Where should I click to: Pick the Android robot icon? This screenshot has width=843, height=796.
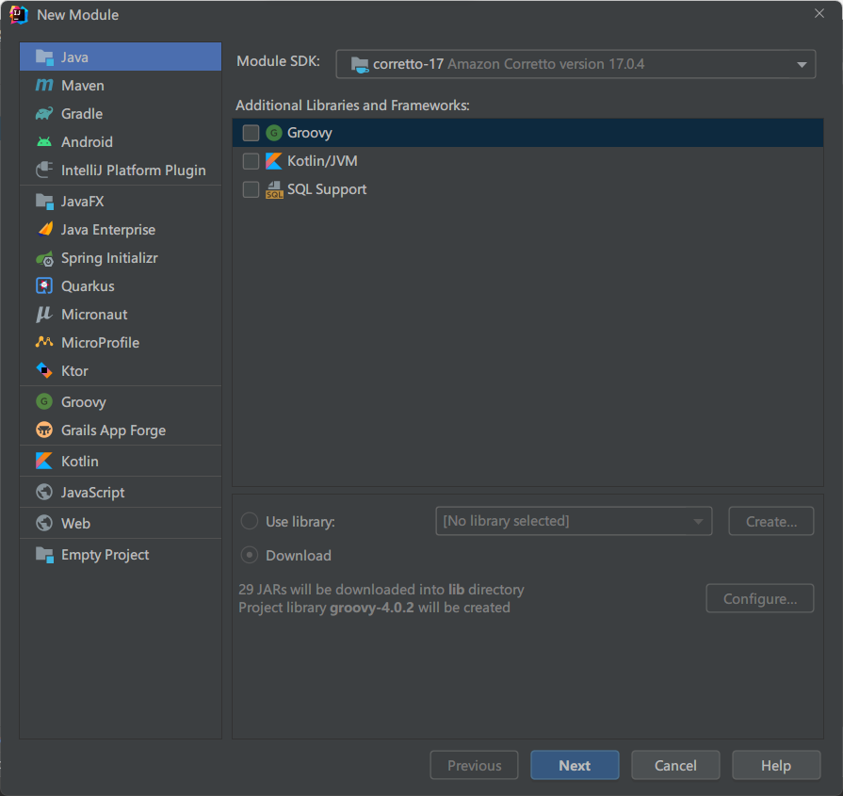click(44, 142)
